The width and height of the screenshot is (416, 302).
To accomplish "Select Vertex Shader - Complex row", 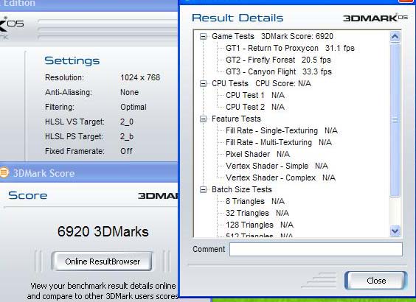I will pos(280,178).
